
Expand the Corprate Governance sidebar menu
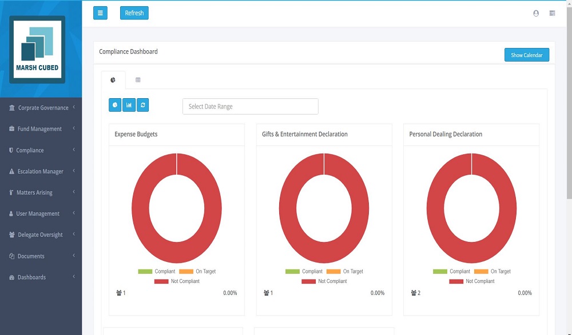(41, 108)
